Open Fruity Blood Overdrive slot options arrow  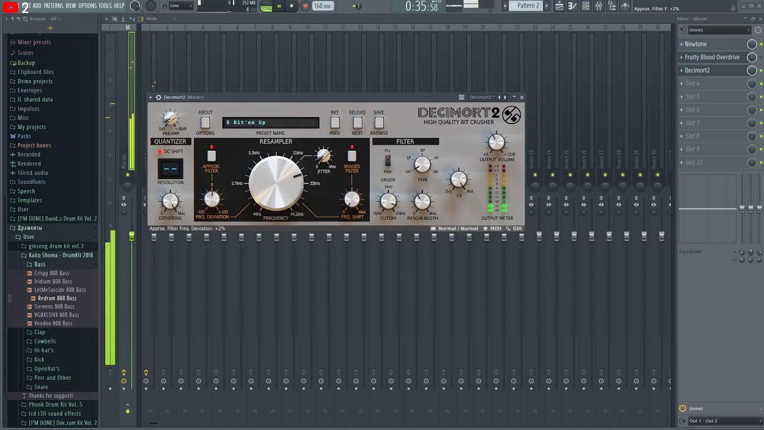[682, 57]
